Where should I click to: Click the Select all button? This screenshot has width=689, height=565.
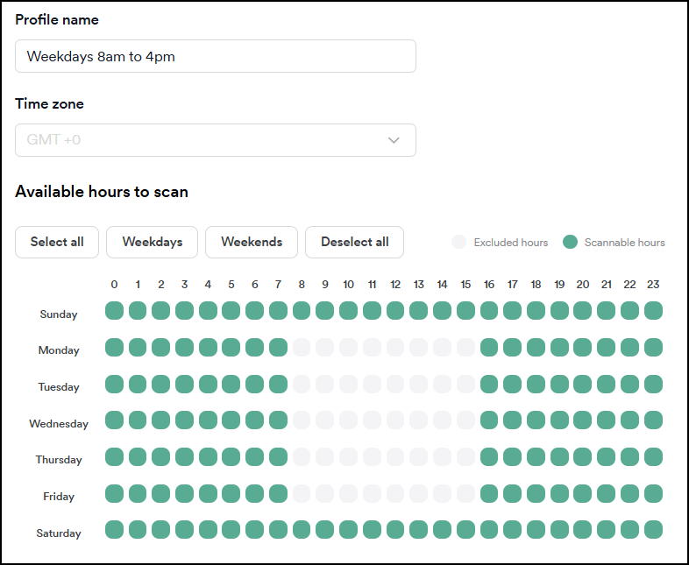point(57,242)
